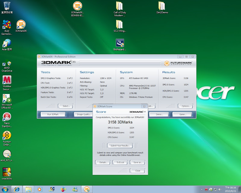This screenshot has height=193, width=241.
Task: Launch Nero StartSmart shortcut
Action: pos(7,120)
